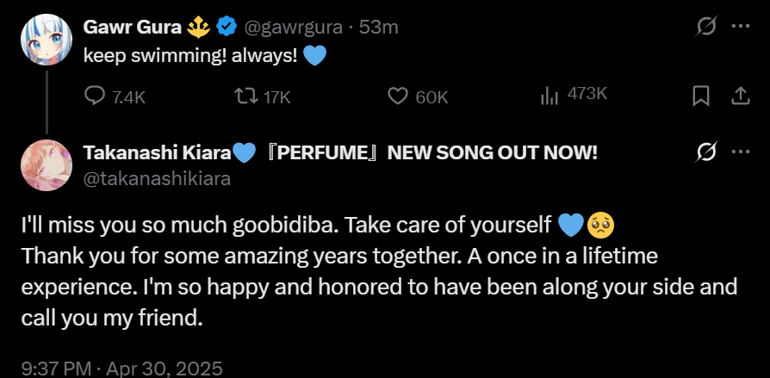Open the @takanashikiara handle
Viewport: 770px width, 378px height.
[157, 178]
